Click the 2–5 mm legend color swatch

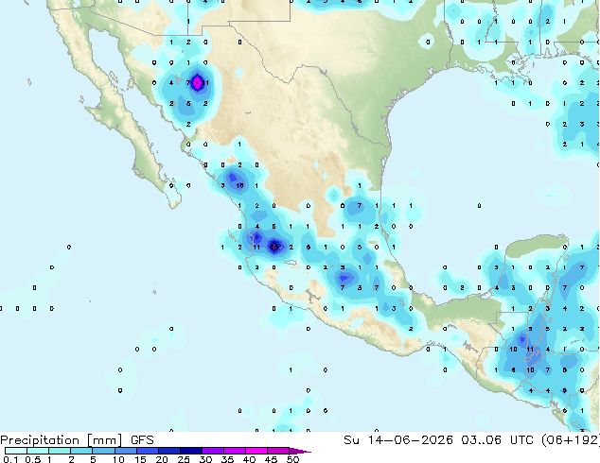(x=81, y=451)
